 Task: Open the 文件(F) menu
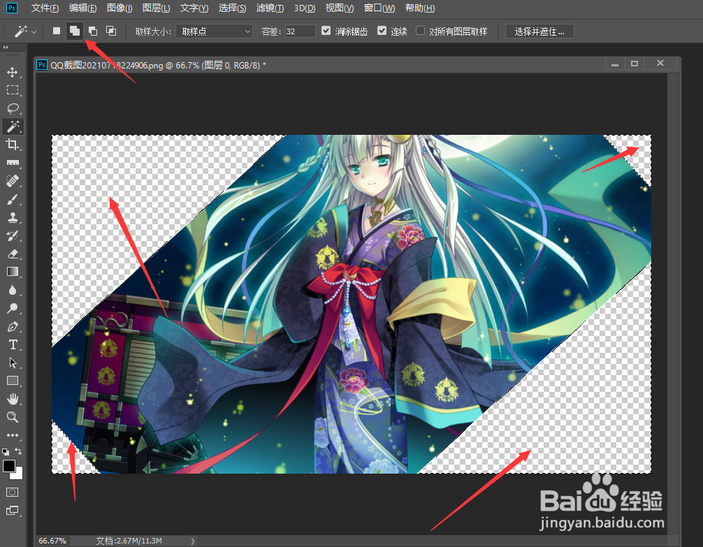coord(45,8)
